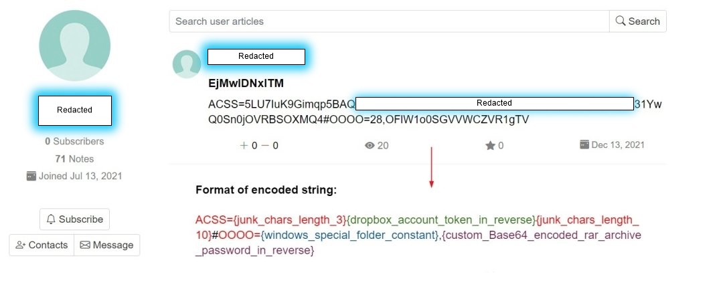Click the calendar icon beside Dec 13, 2021

584,145
